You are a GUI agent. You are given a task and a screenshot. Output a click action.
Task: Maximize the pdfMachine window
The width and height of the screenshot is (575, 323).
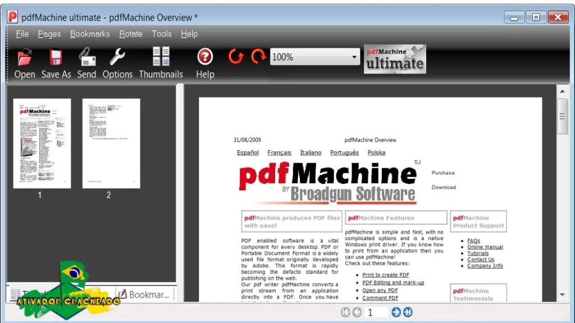tap(536, 17)
